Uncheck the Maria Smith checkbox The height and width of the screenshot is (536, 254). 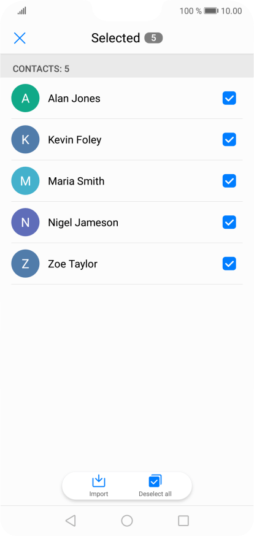[x=229, y=181]
